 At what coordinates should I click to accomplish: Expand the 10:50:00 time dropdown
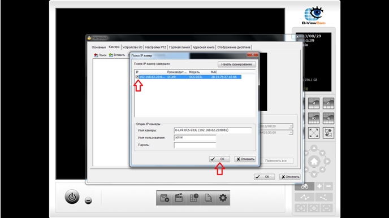(291, 133)
